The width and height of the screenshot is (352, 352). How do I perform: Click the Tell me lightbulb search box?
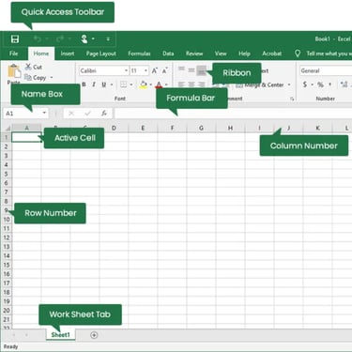pos(324,54)
